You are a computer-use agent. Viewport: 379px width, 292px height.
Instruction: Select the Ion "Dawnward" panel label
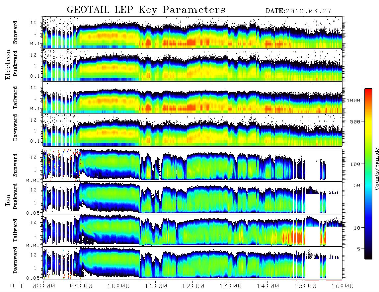(15, 260)
